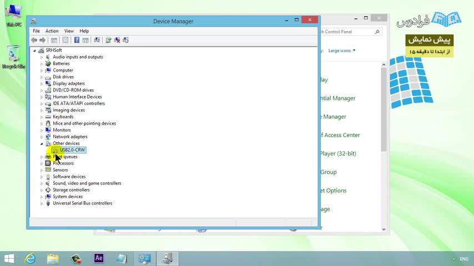Click the Forward arrow in Device Manager toolbar
Screen dimensions: 474x266
[42, 40]
